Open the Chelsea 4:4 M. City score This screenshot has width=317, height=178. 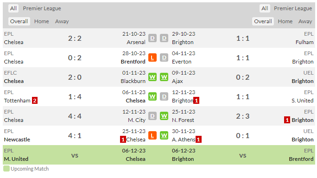point(75,116)
